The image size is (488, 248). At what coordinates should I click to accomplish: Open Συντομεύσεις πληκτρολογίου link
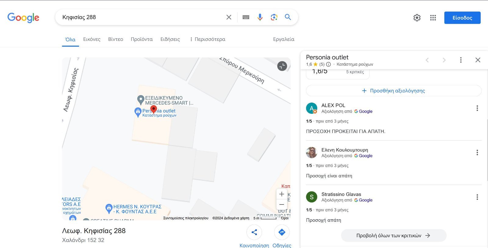point(186,218)
